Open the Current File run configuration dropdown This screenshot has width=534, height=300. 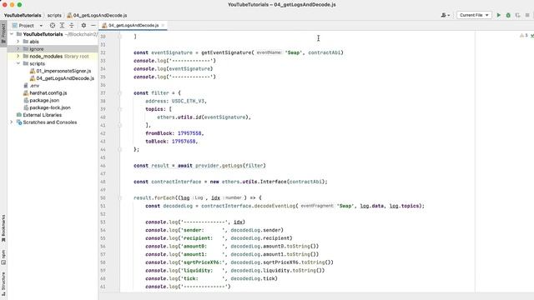pos(474,15)
